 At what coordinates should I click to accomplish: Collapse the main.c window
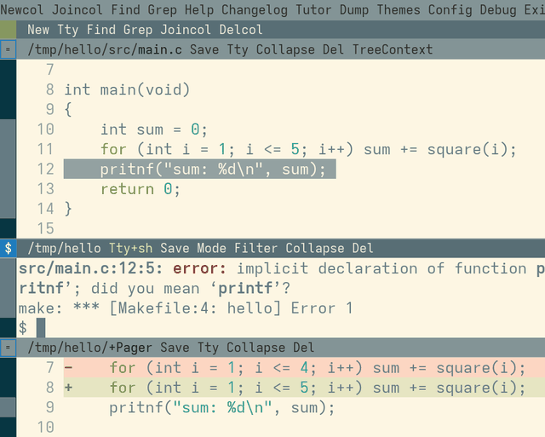[x=285, y=49]
